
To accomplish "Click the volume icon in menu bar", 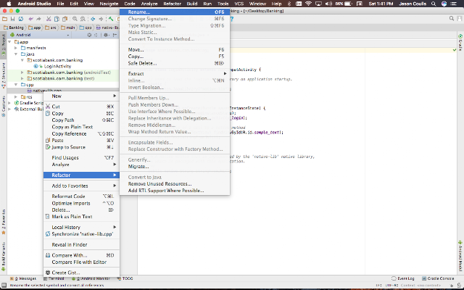I will (328, 4).
